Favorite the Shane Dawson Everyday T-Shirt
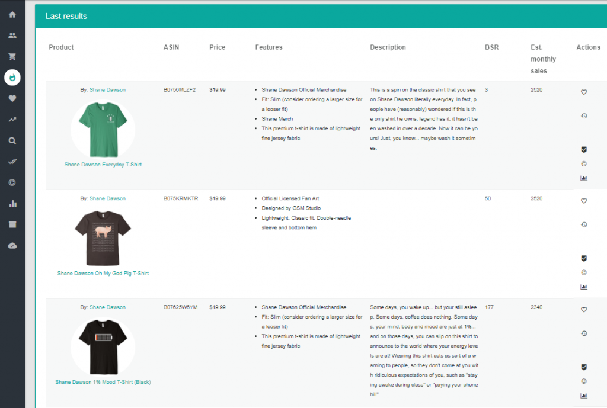Viewport: 607px width, 408px height. [x=584, y=92]
